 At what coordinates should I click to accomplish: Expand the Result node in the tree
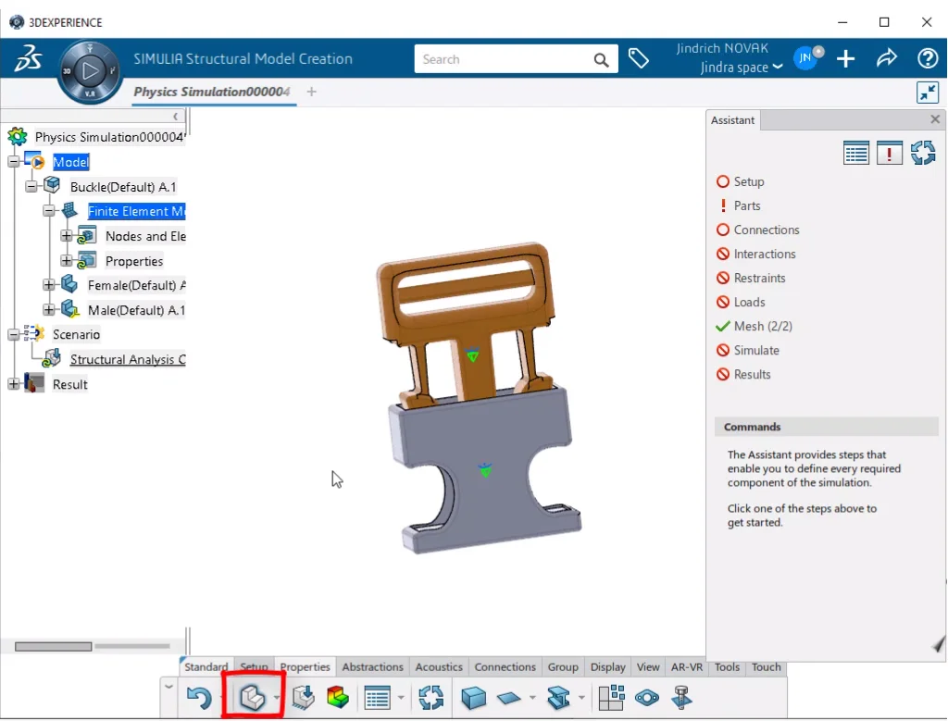[x=12, y=383]
